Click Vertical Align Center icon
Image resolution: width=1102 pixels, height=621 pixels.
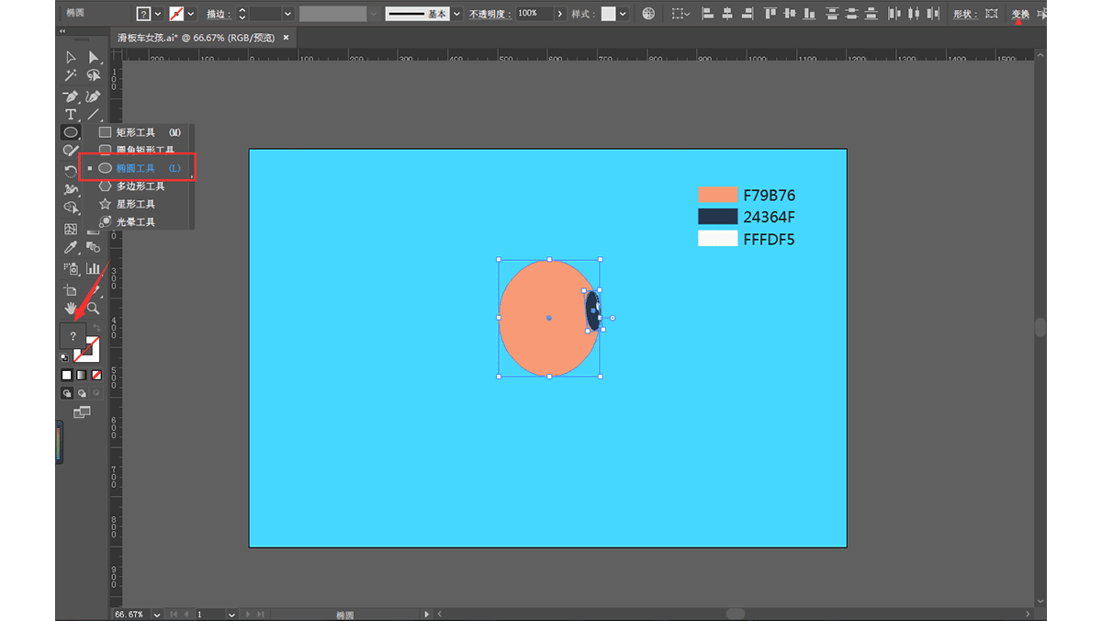(x=789, y=14)
